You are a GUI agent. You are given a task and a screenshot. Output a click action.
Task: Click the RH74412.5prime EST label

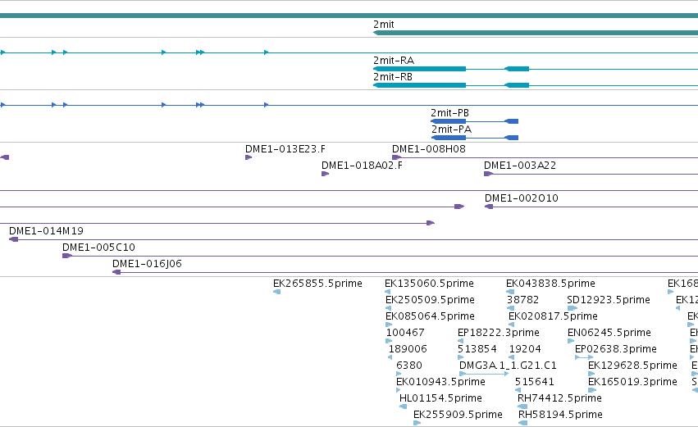coord(559,399)
